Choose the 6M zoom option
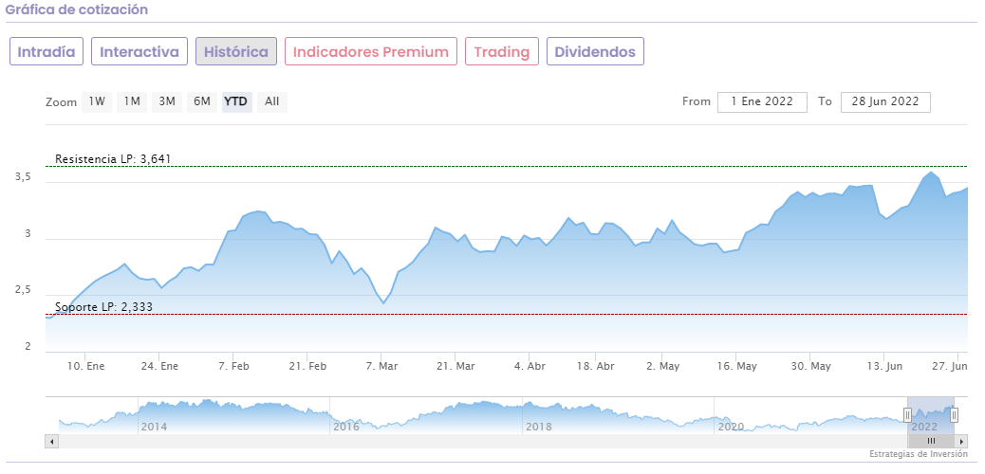Viewport: 985px width, 474px height. [x=202, y=101]
